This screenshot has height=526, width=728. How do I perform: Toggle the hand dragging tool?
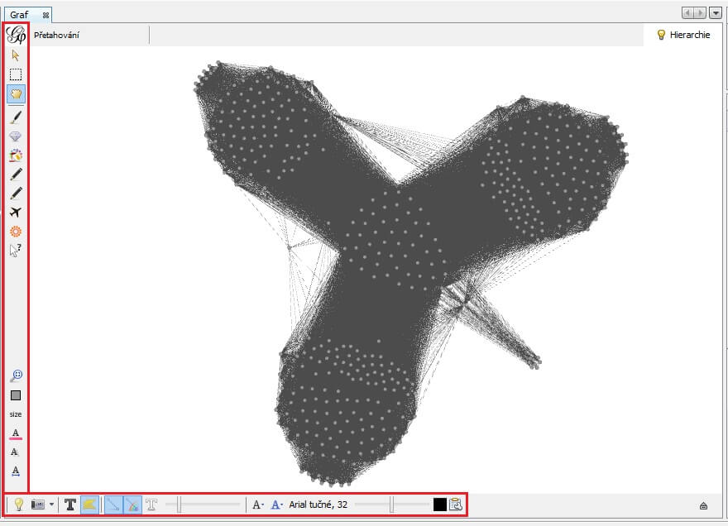pyautogui.click(x=16, y=93)
